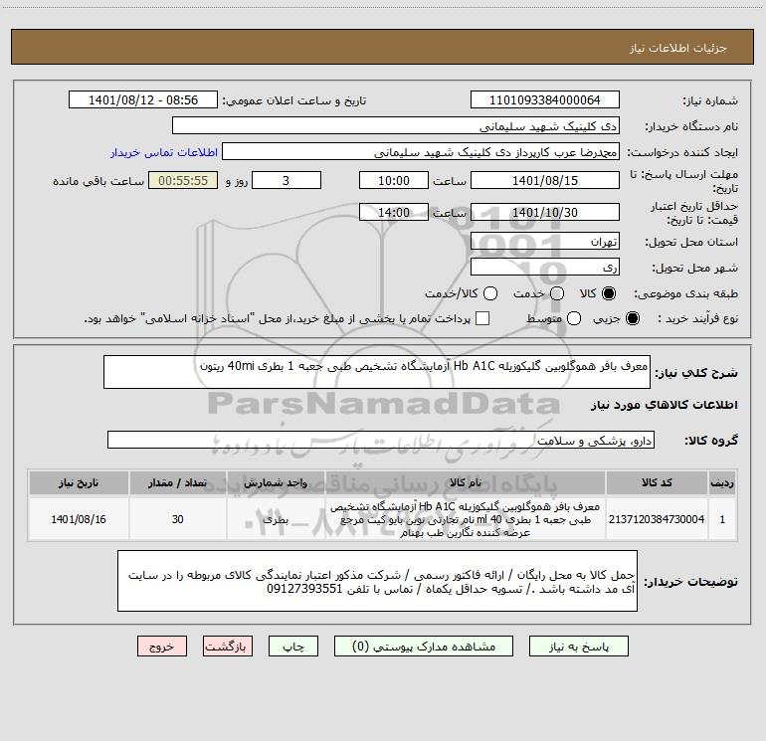Click the نام کالا column header
The image size is (766, 741).
[x=466, y=482]
